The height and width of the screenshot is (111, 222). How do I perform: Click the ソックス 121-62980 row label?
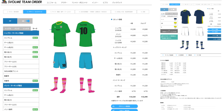click(x=118, y=42)
